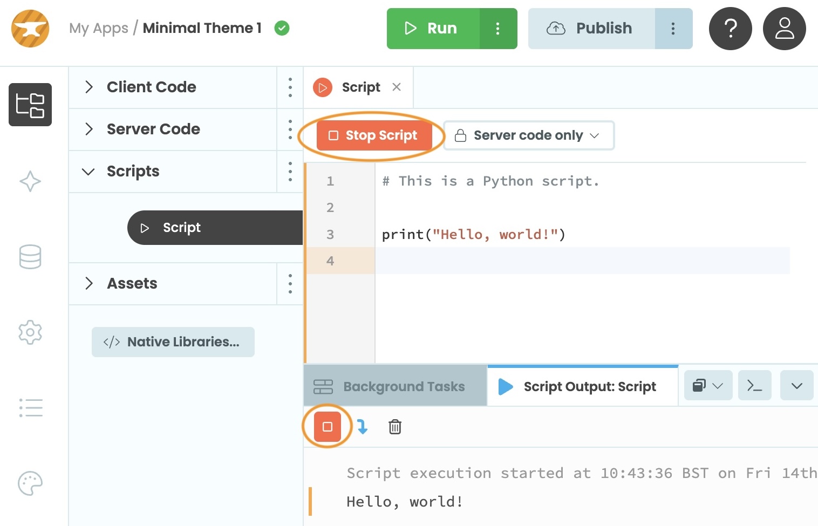The image size is (818, 526).
Task: Go to My Apps breadcrumb link
Action: [x=99, y=28]
